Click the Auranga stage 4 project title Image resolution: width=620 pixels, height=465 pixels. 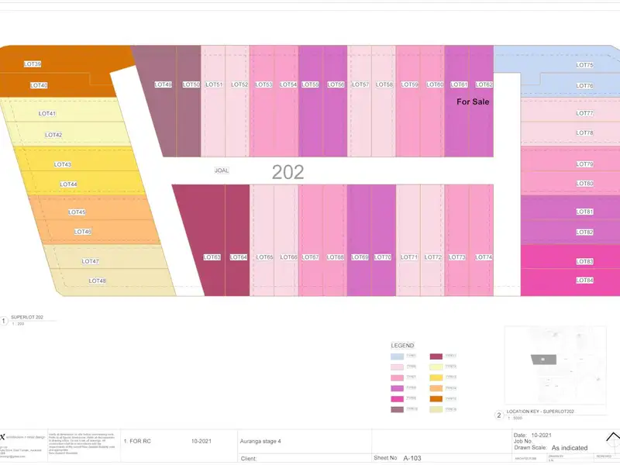(x=260, y=442)
